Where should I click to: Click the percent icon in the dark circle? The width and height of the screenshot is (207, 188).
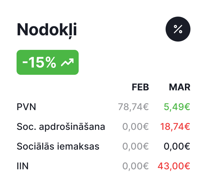coord(178,29)
